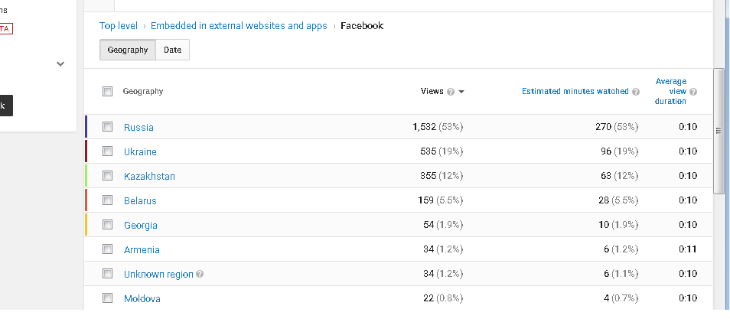Screen dimensions: 730x335
Task: Sort by Average view duration header
Action: click(670, 91)
